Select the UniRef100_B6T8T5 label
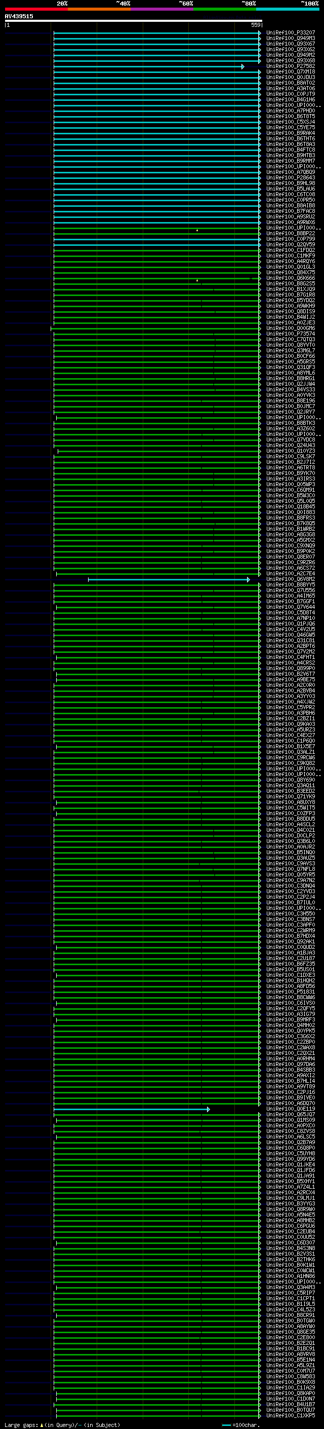 [290, 117]
